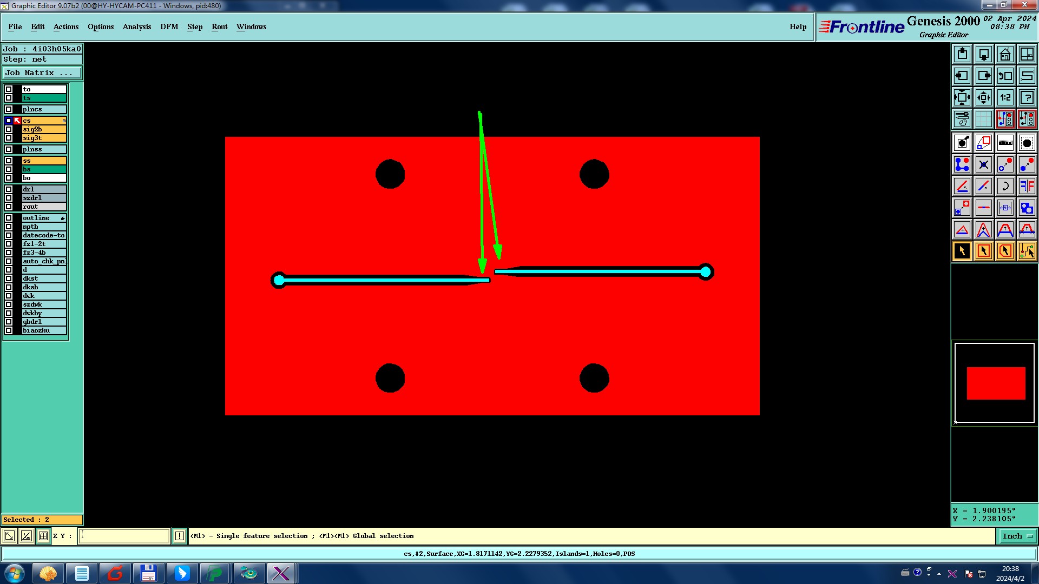Viewport: 1039px width, 584px height.
Task: Click the pan left view icon
Action: (962, 76)
